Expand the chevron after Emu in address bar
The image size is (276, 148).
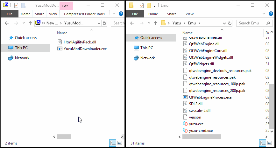pyautogui.click(x=199, y=23)
